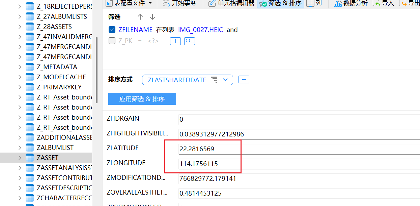This screenshot has height=206, width=420.
Task: Click the 开始事务 (Begin Transaction) toolbar icon
Action: click(167, 3)
